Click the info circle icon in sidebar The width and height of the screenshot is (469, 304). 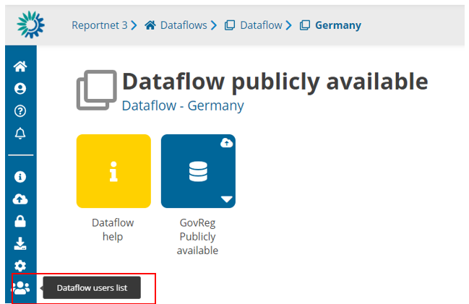click(x=20, y=176)
